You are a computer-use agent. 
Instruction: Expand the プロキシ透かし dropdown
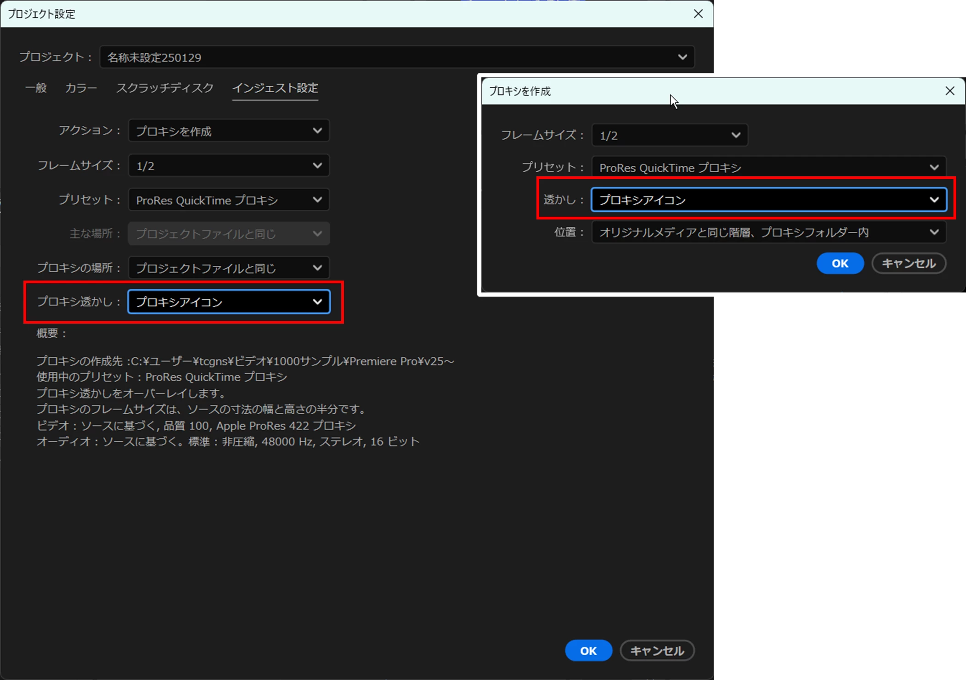click(229, 302)
